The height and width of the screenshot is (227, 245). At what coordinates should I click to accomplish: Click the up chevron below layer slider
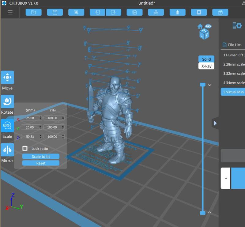click(209, 212)
